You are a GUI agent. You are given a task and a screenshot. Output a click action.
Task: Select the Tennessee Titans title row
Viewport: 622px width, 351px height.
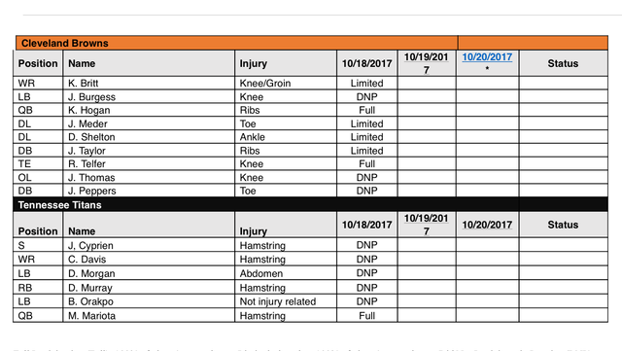point(310,204)
